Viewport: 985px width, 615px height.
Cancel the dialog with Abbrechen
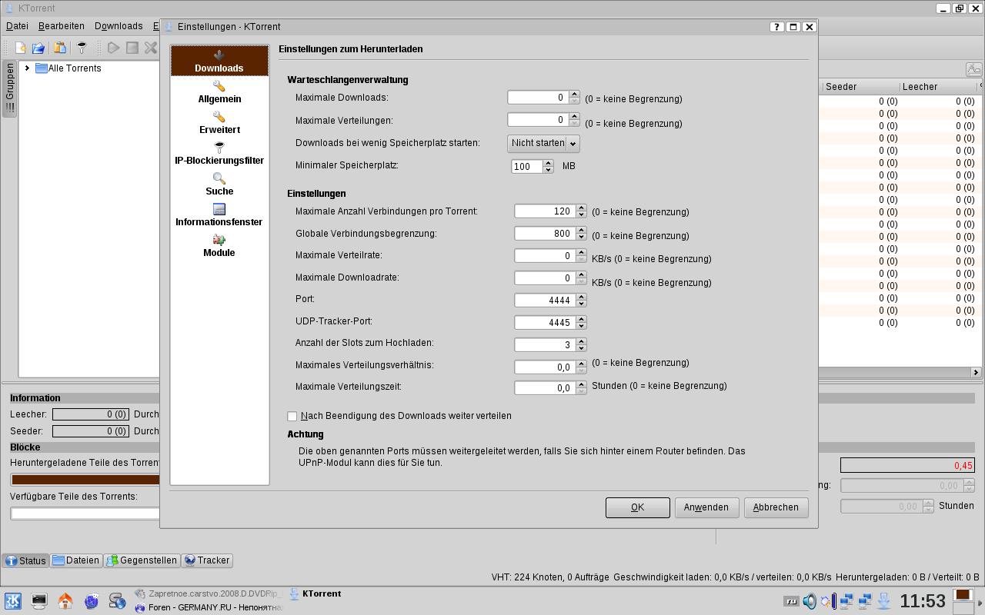776,507
